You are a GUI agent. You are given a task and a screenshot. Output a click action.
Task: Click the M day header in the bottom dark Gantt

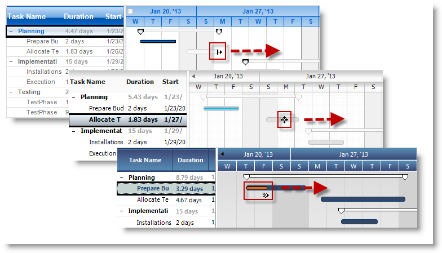(x=317, y=166)
